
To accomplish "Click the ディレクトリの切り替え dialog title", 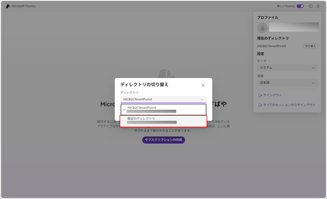I will [x=144, y=85].
